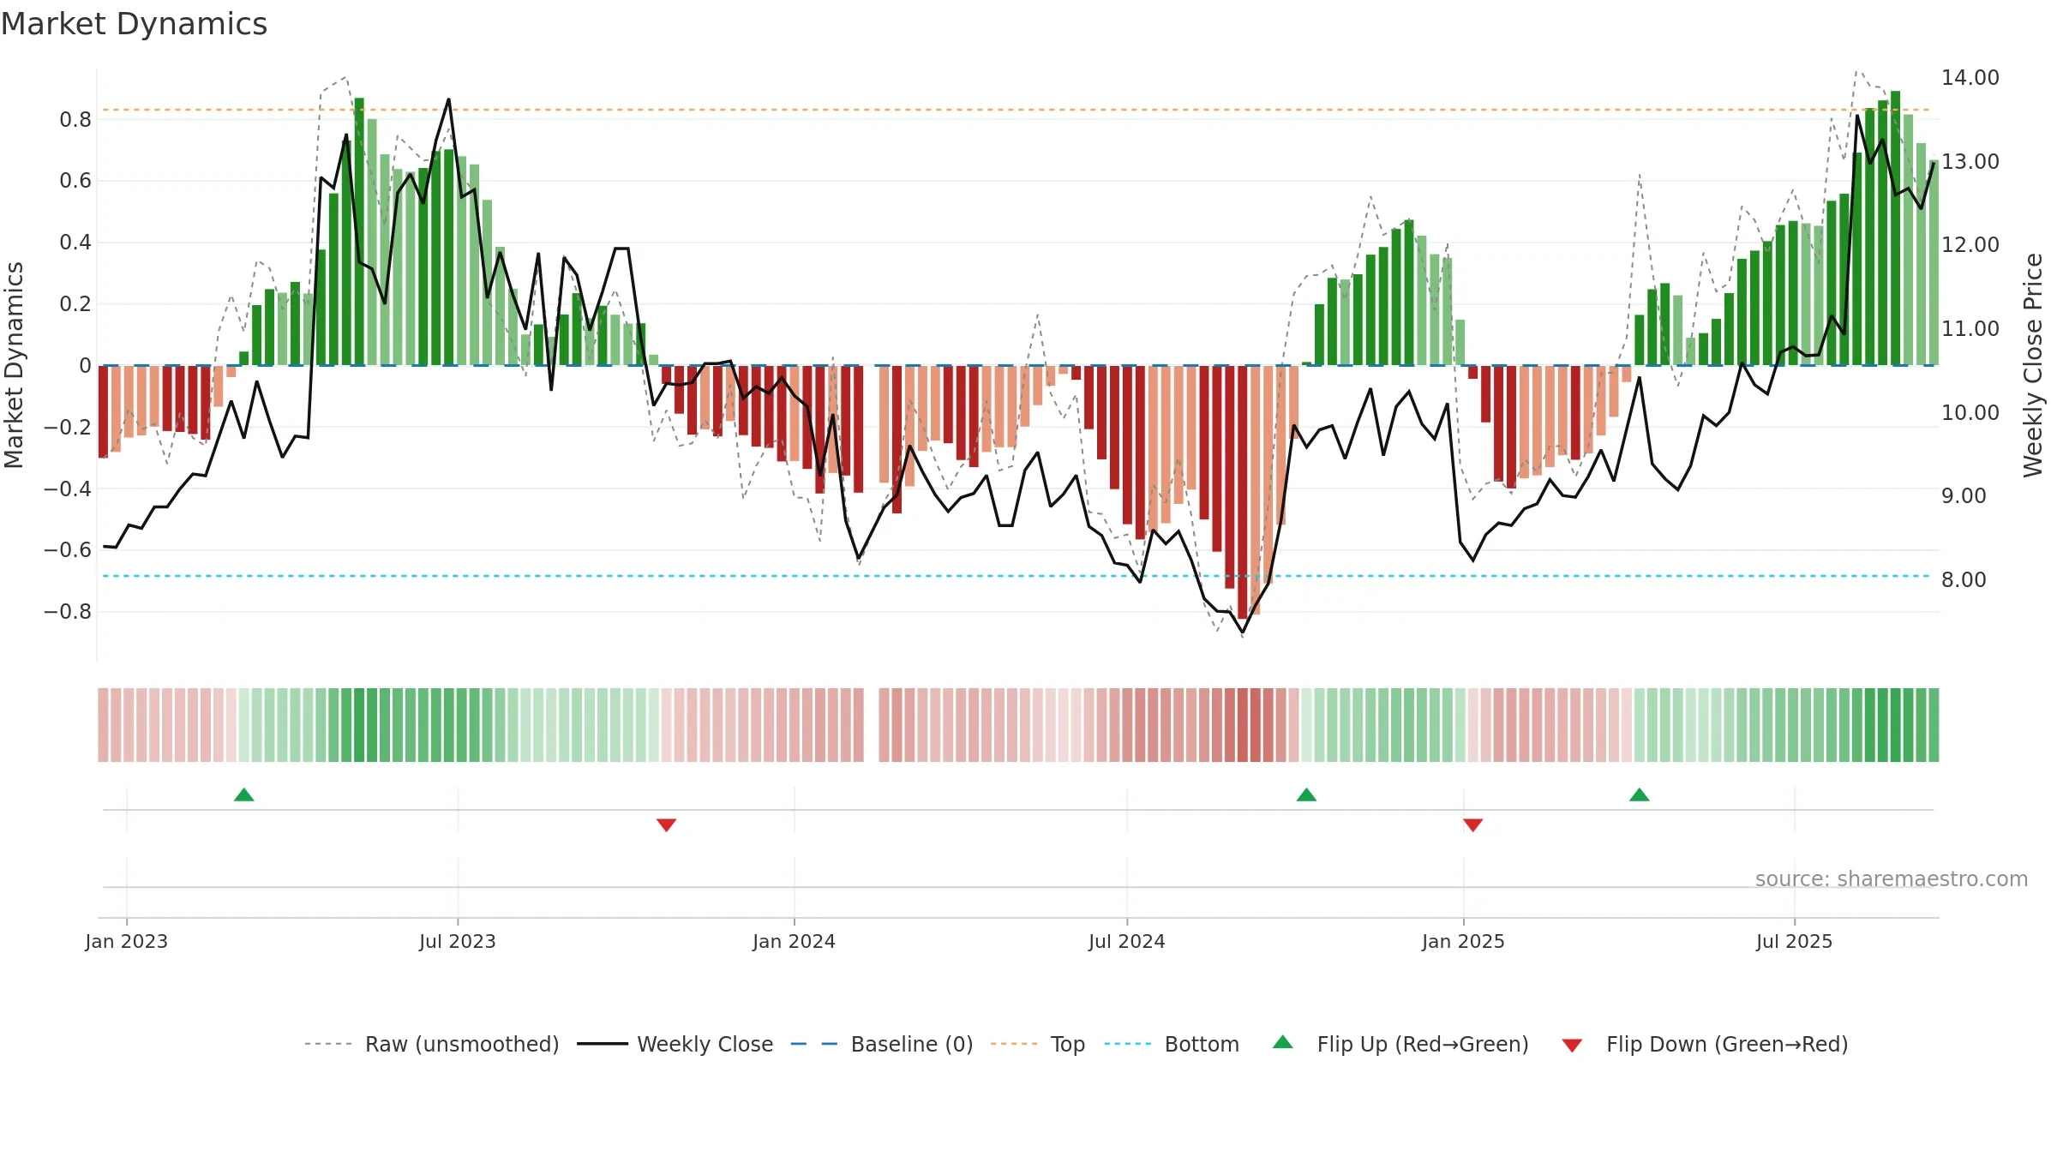This screenshot has width=2057, height=1157.
Task: Select the Flip Down marker in late 2023
Action: 666,825
